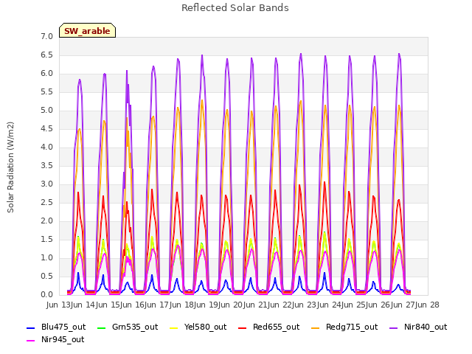Image resolution: width=472 pixels, height=354 pixels.
Task: Click the Nir945_out legend label
Action: pos(63,339)
